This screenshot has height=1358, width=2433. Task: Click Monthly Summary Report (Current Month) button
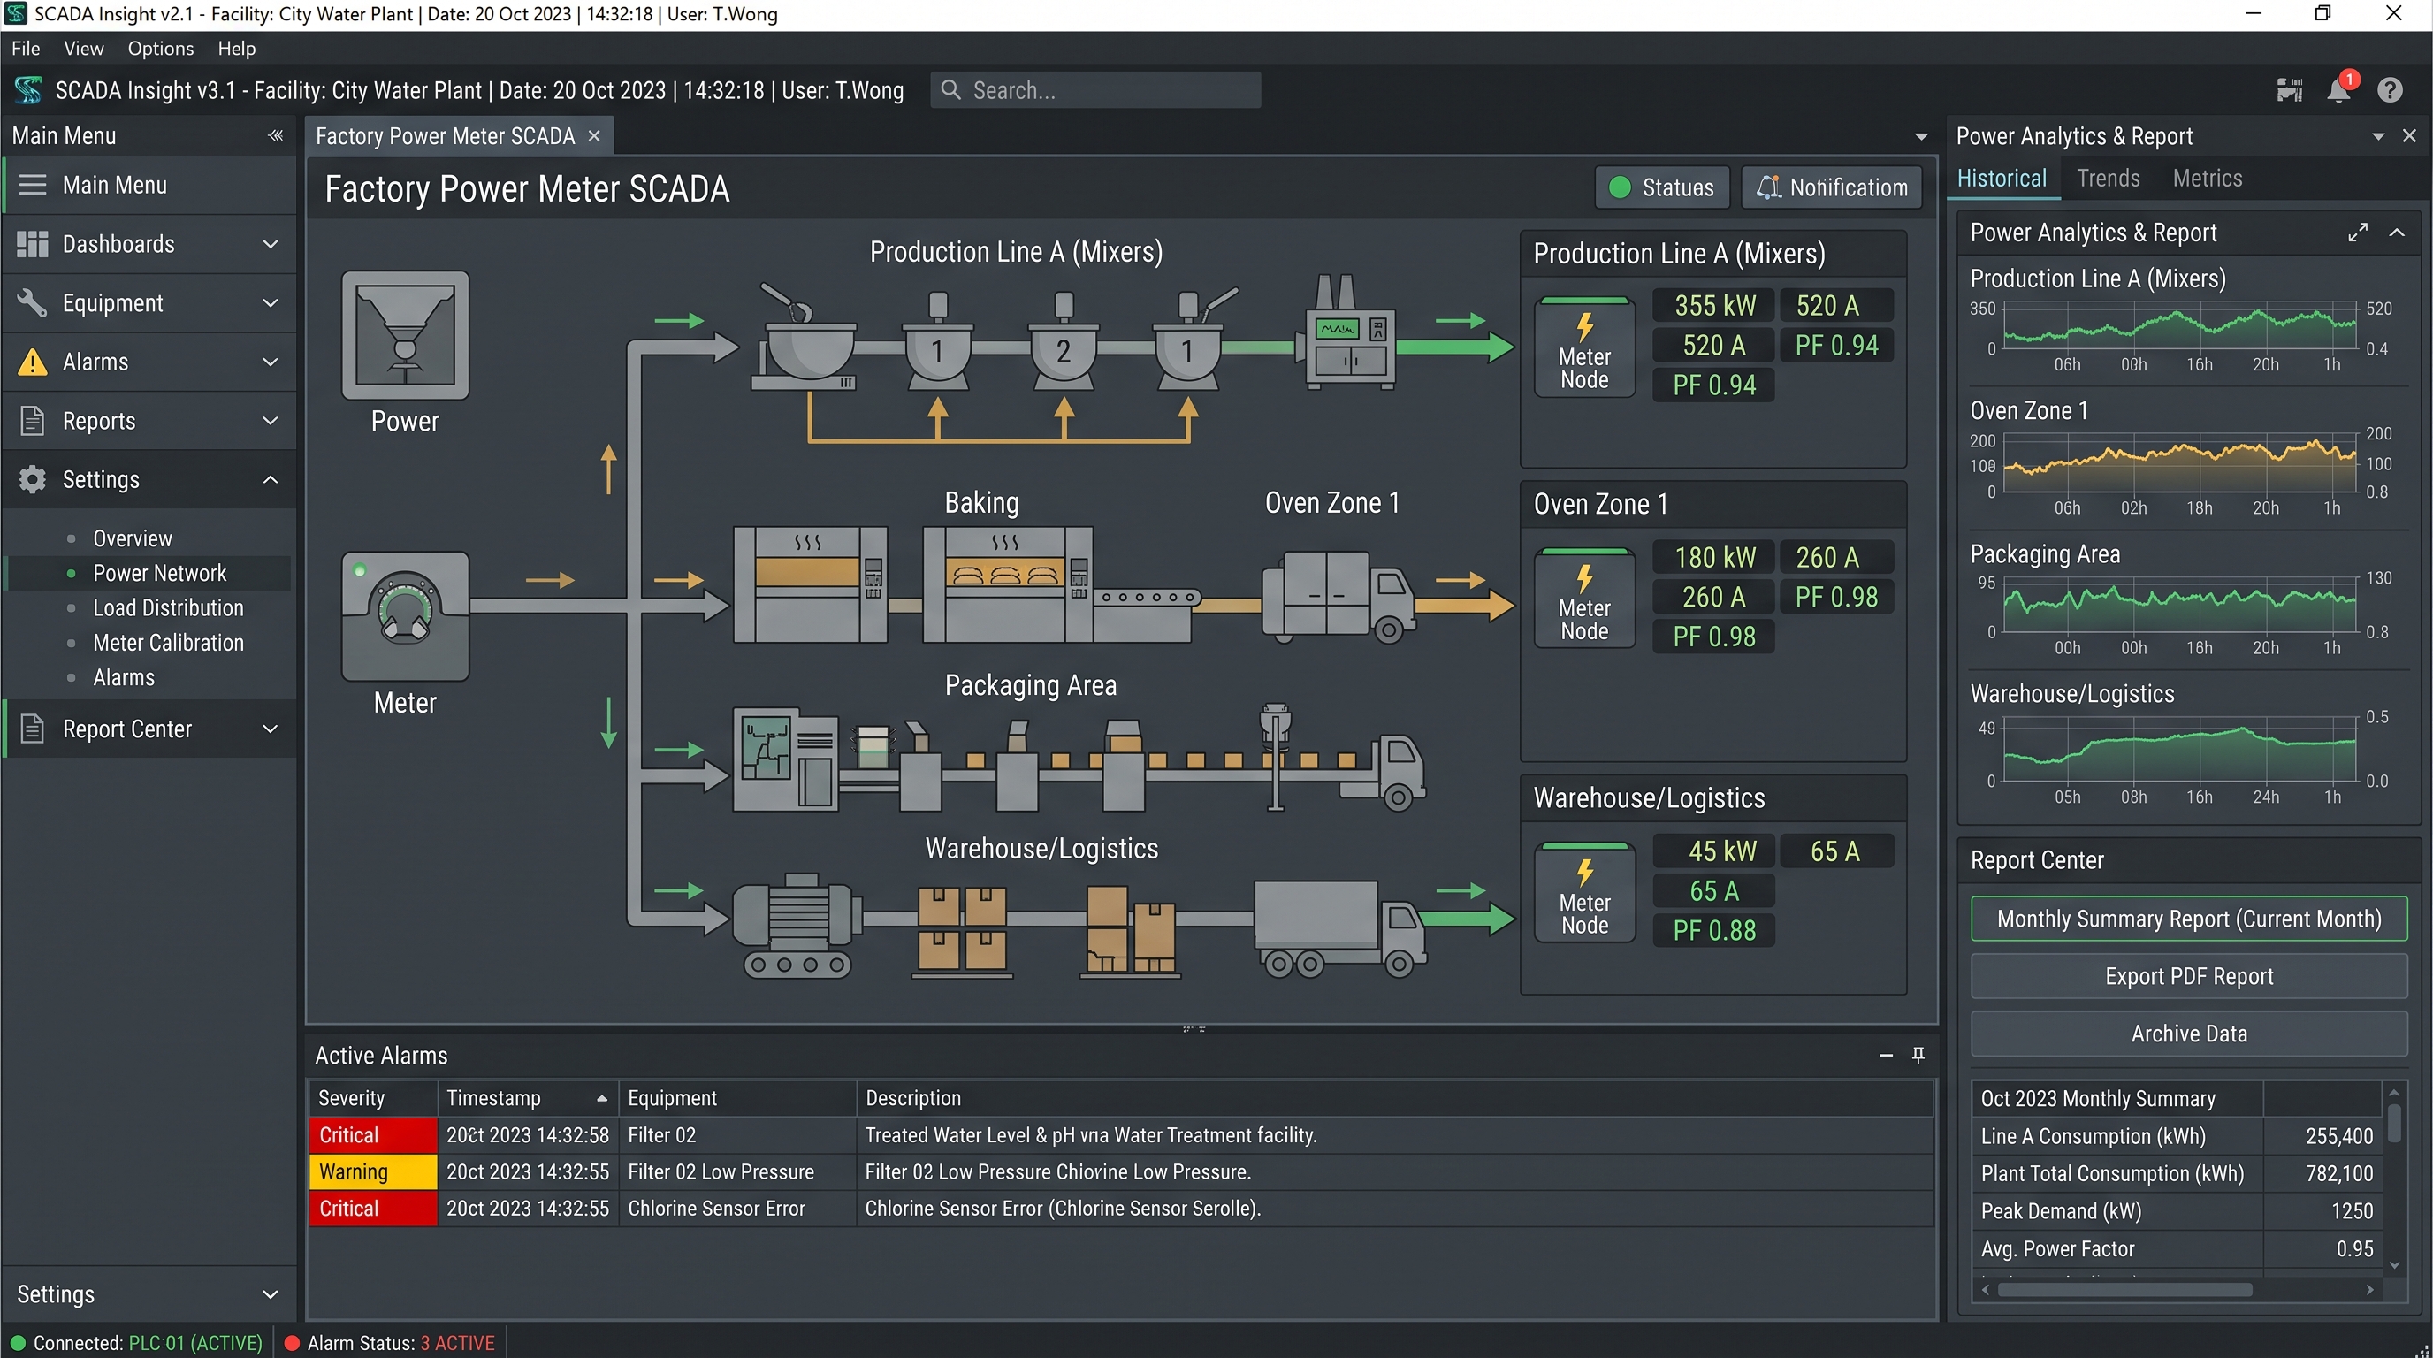pyautogui.click(x=2188, y=918)
